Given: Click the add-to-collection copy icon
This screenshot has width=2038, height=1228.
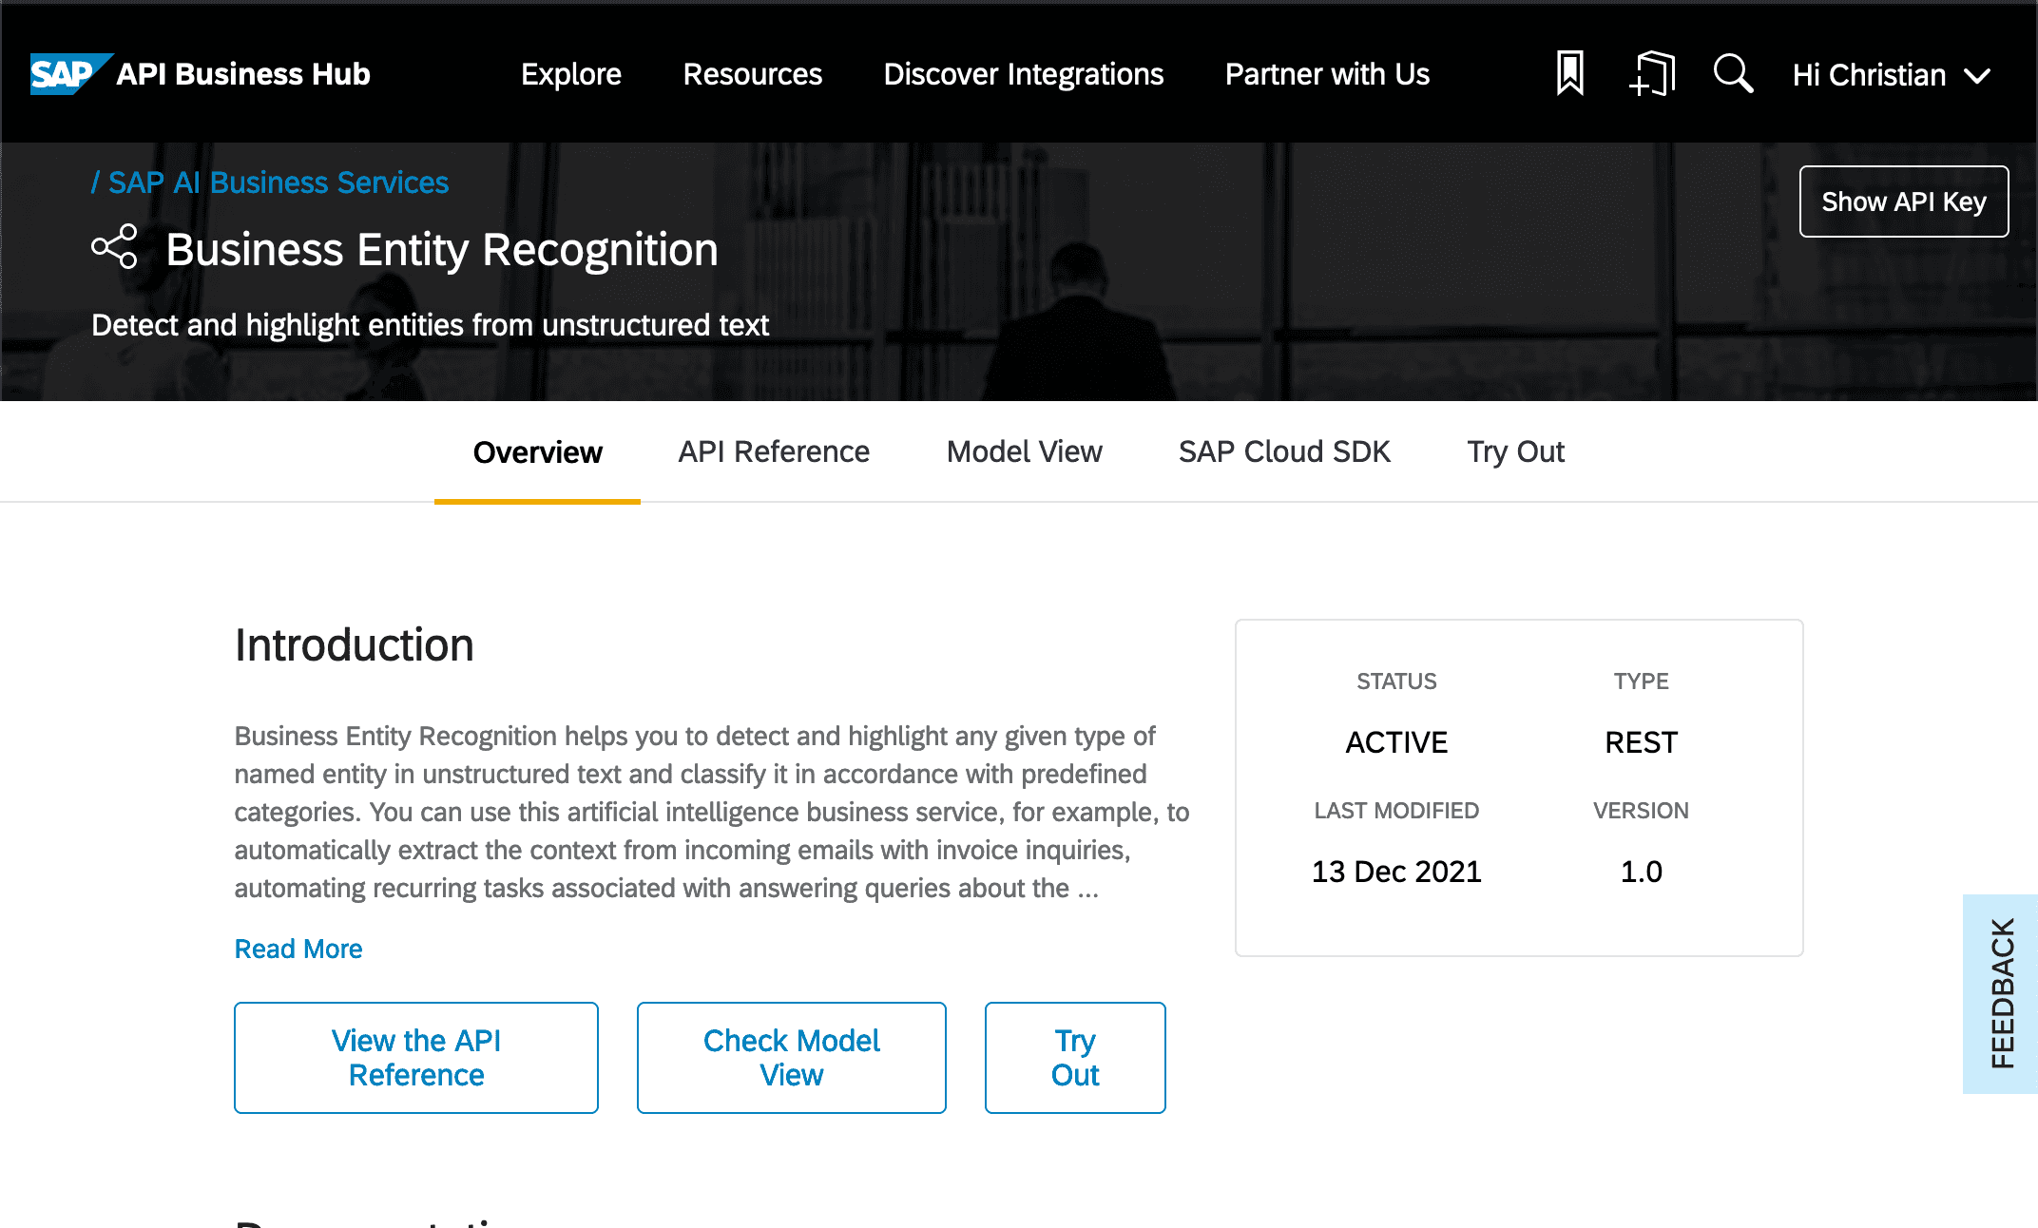Looking at the screenshot, I should pyautogui.click(x=1652, y=74).
